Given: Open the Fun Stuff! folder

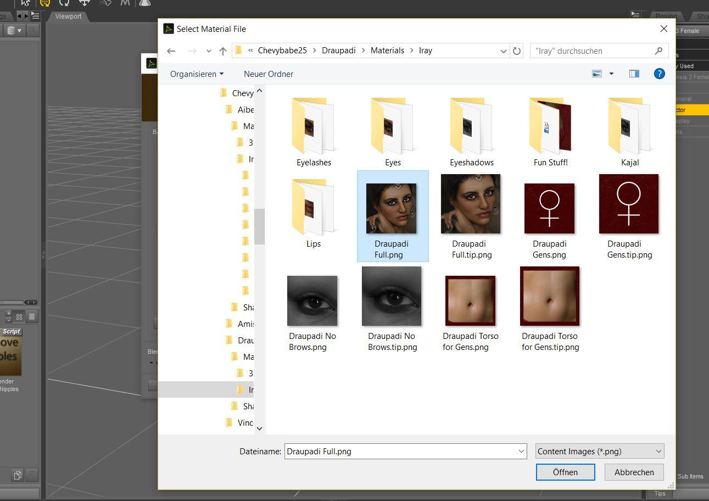Looking at the screenshot, I should 551,132.
